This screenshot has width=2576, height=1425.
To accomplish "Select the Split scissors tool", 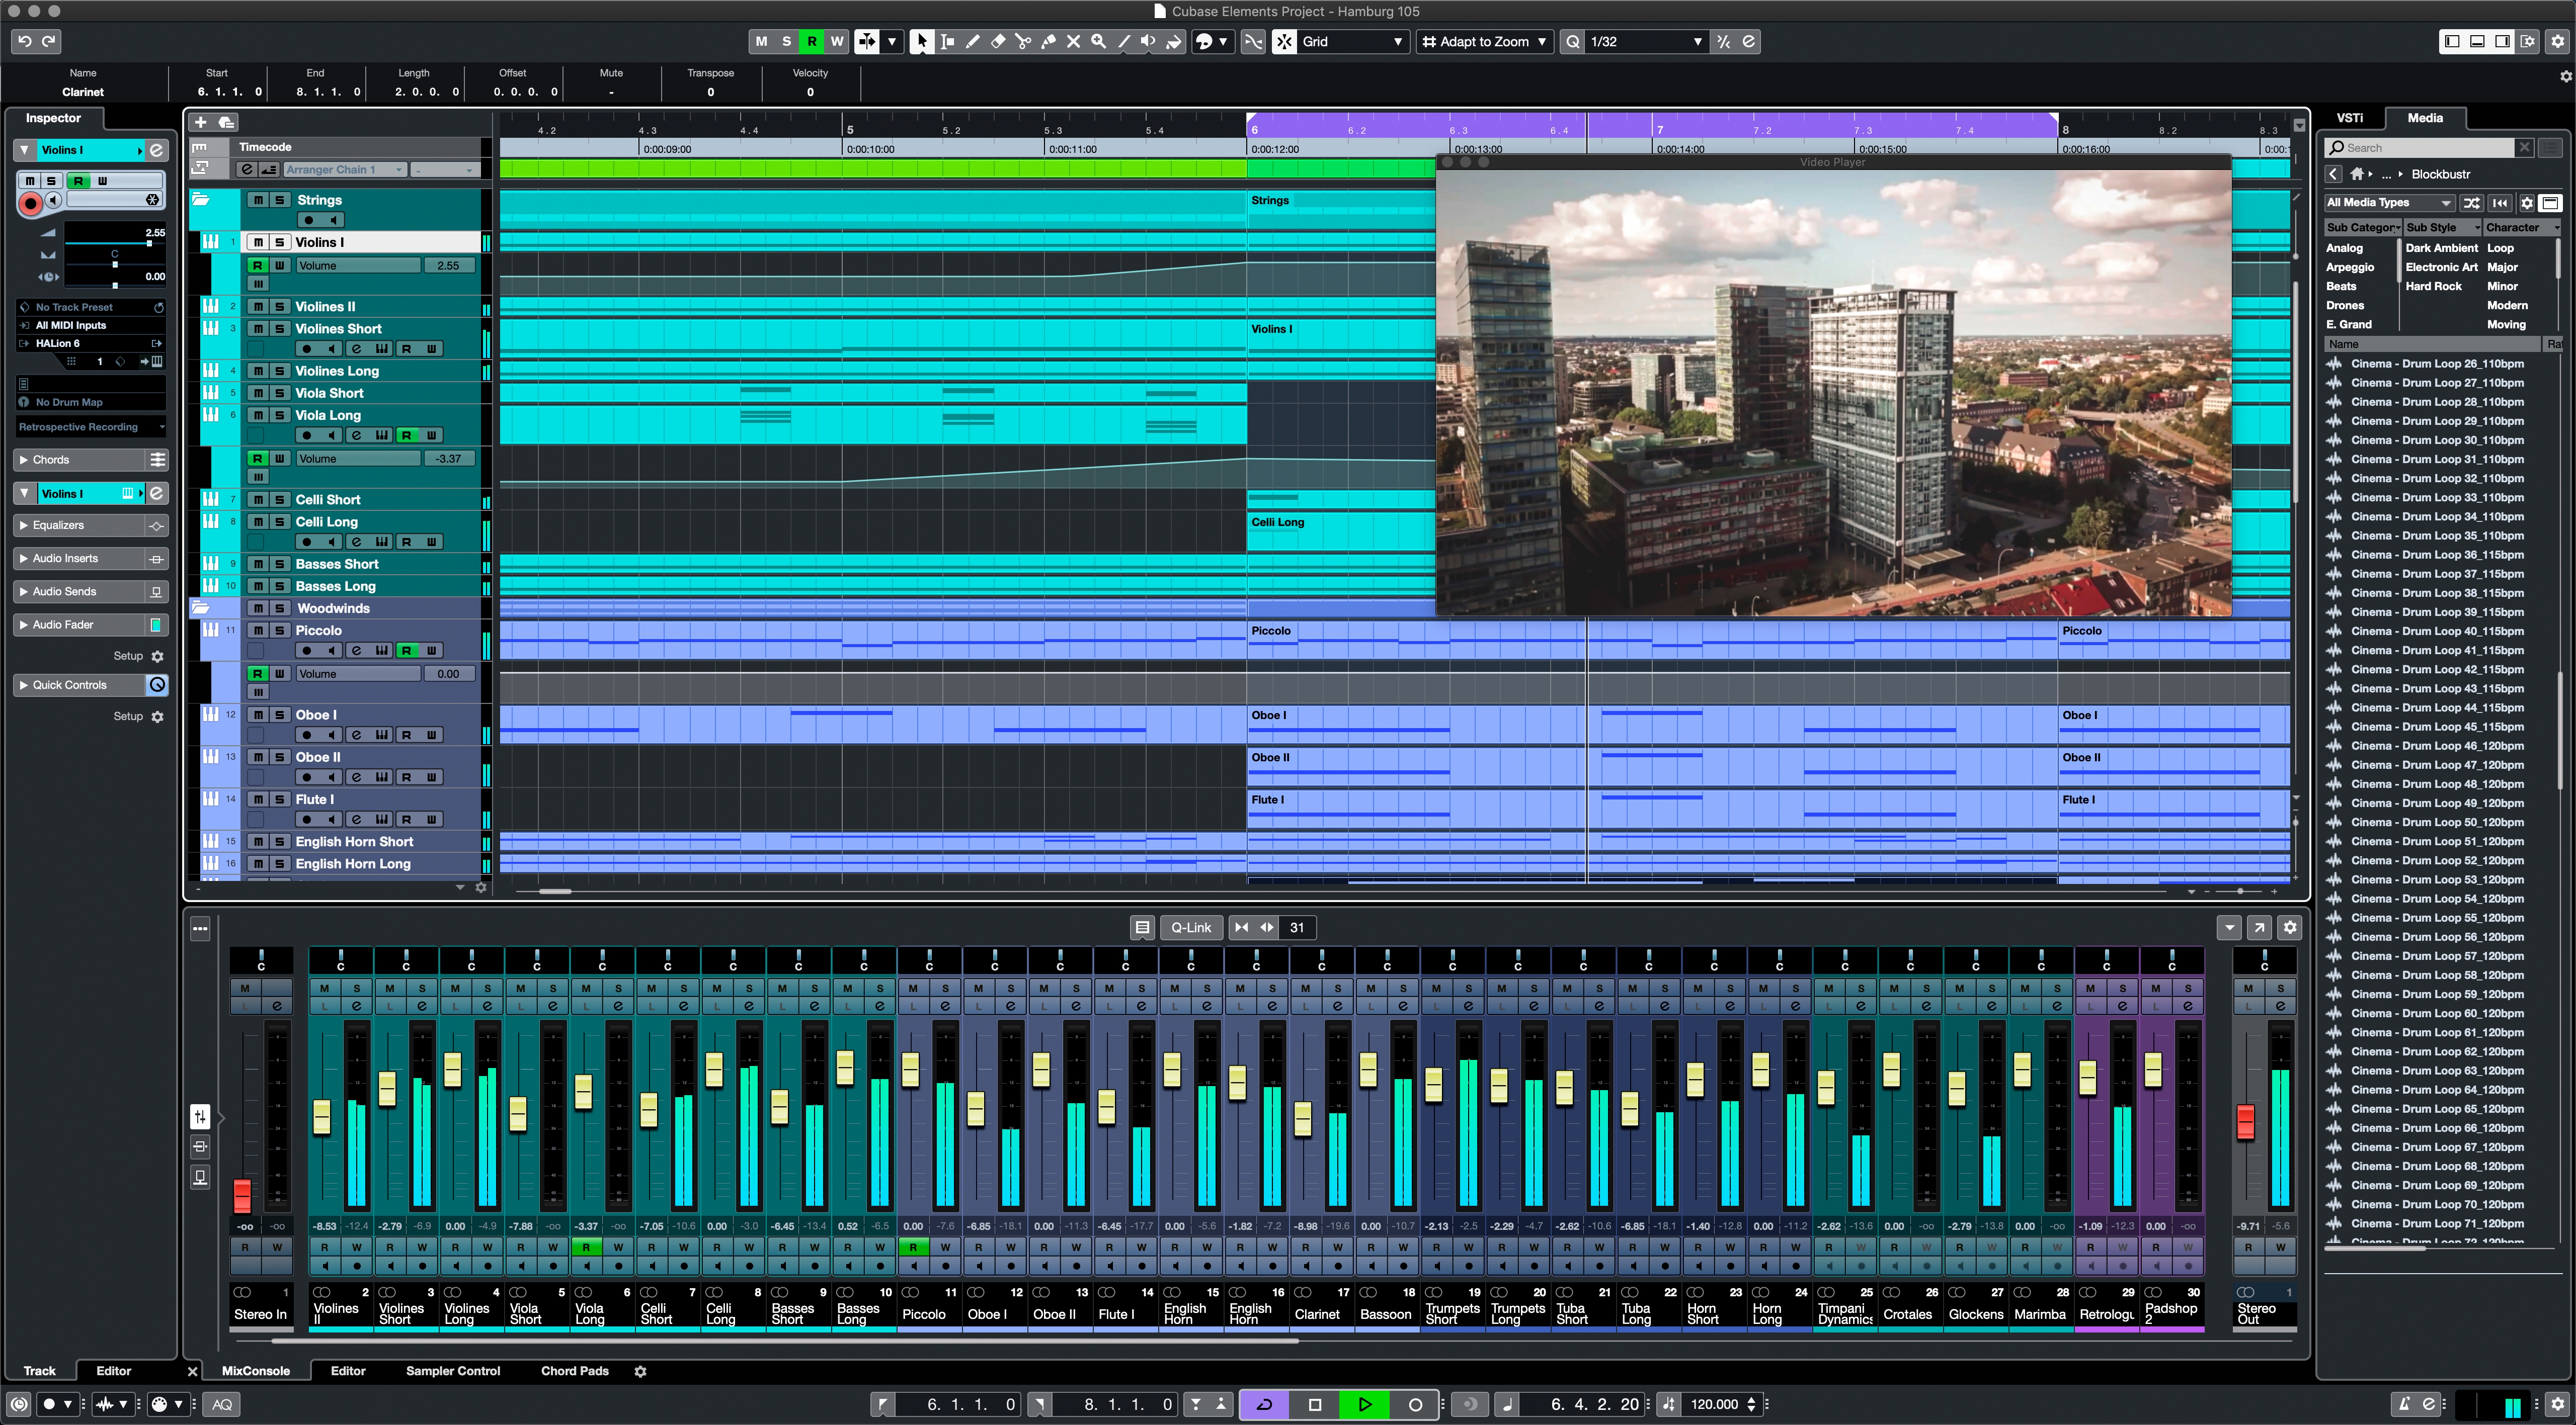I will click(1023, 41).
